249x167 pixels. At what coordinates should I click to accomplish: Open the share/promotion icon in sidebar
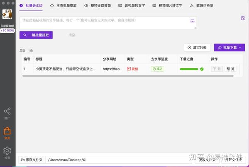coord(7,111)
